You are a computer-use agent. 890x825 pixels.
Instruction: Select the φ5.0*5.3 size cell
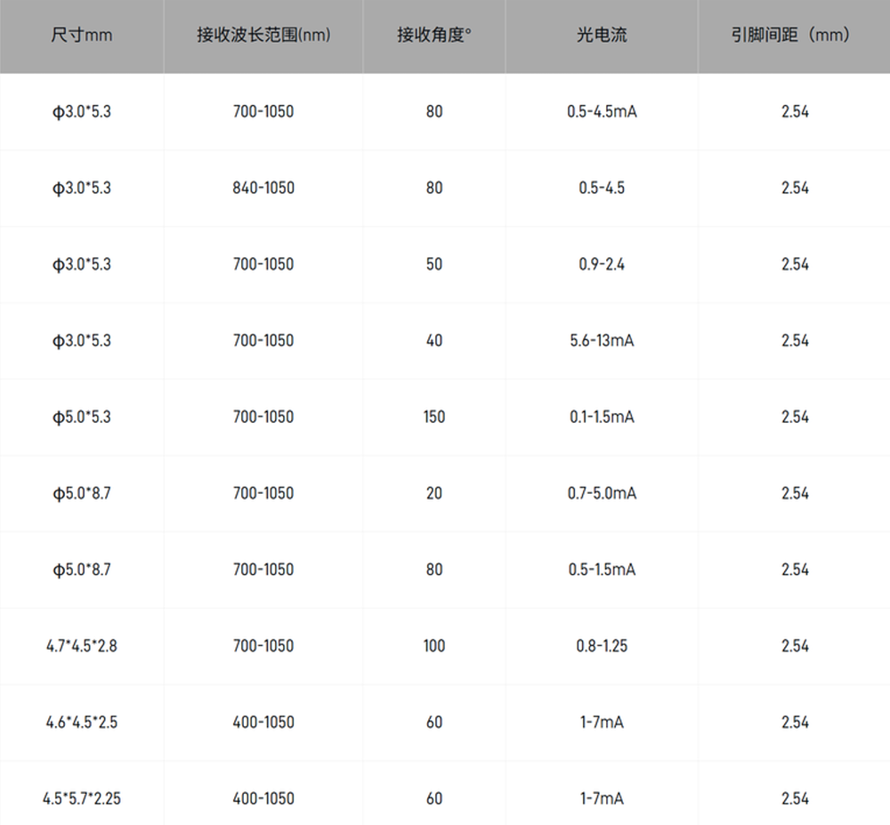(x=82, y=417)
